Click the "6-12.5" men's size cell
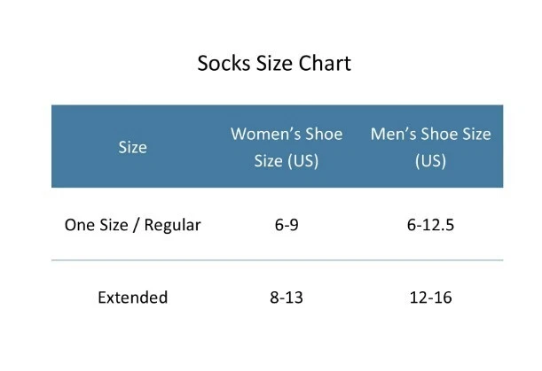Image resolution: width=542 pixels, height=371 pixels. click(430, 225)
